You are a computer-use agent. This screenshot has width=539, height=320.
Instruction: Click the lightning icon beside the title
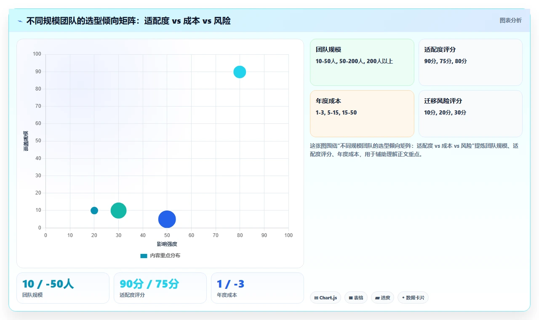pyautogui.click(x=20, y=21)
